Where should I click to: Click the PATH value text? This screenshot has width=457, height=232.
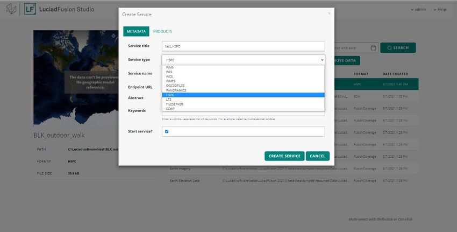[93, 150]
